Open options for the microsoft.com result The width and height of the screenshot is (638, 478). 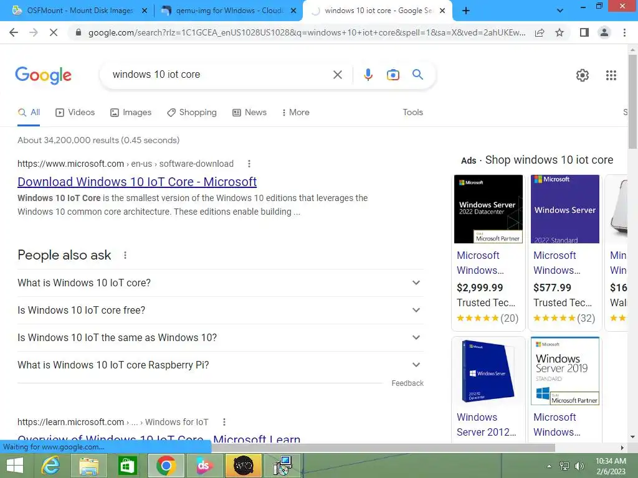tap(249, 164)
